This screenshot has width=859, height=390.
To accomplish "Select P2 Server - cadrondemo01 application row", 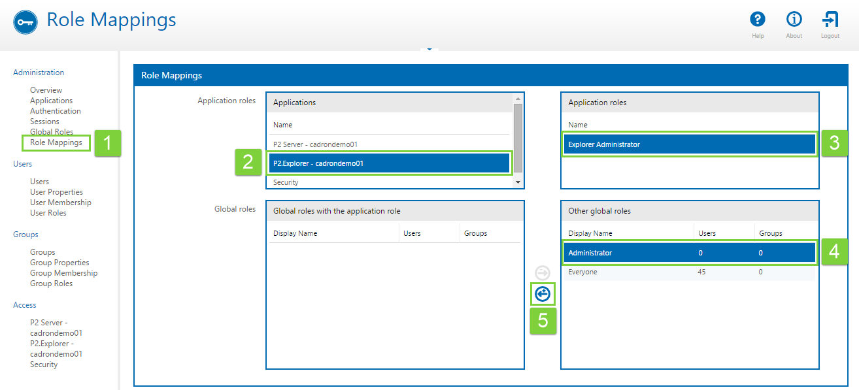I will click(388, 144).
